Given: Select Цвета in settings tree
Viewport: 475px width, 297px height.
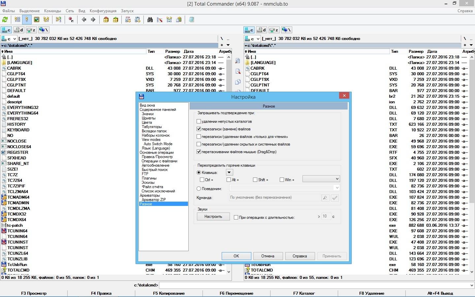Looking at the screenshot, I should point(147,122).
